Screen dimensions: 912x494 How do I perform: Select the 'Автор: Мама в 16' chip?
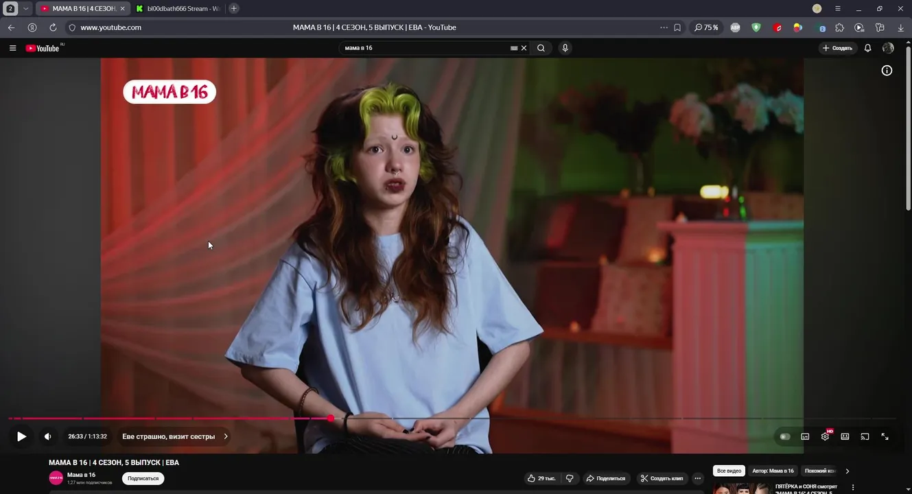[x=773, y=471]
